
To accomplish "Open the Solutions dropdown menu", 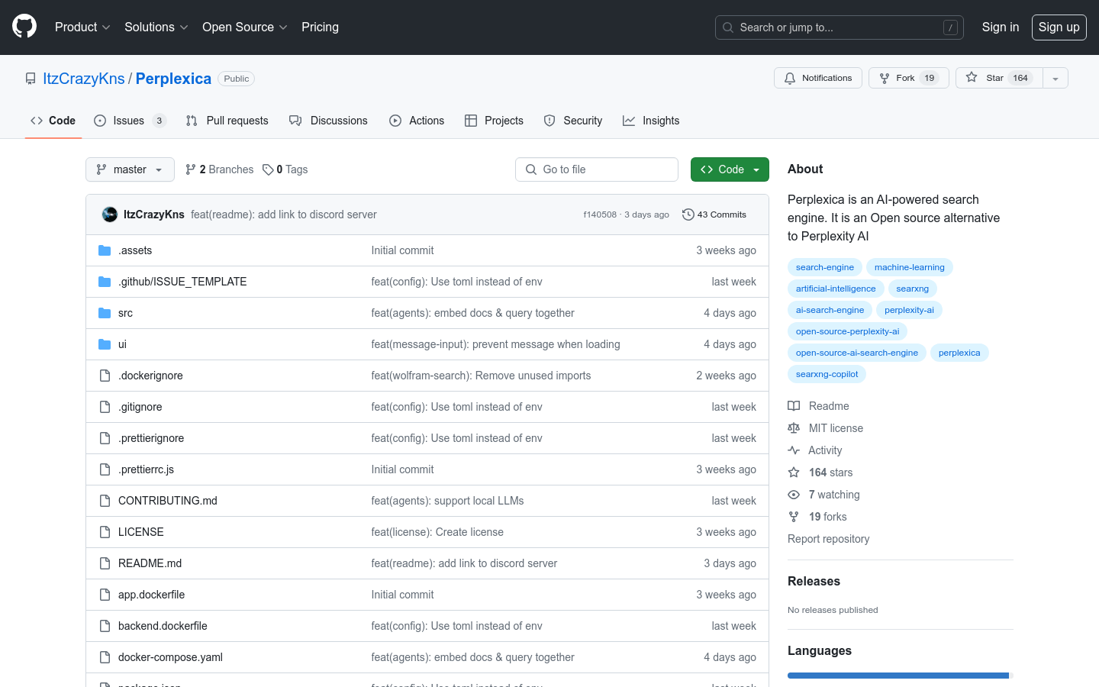I will [156, 27].
